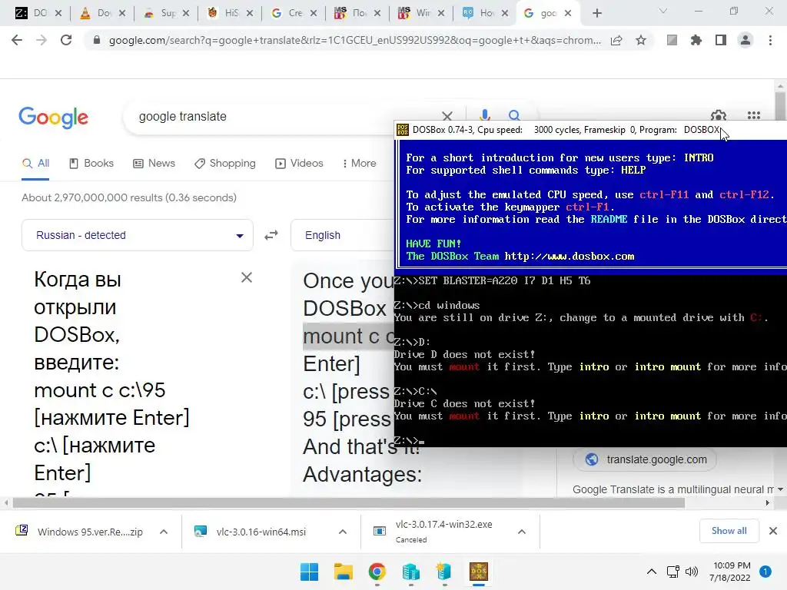Go to the Google logo home
Screen dimensions: 787x590
(x=53, y=118)
